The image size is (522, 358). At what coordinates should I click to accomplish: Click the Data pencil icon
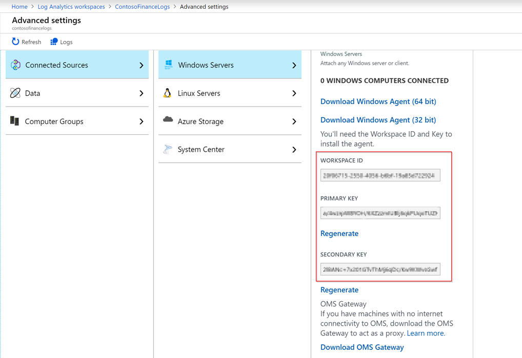[x=15, y=93]
